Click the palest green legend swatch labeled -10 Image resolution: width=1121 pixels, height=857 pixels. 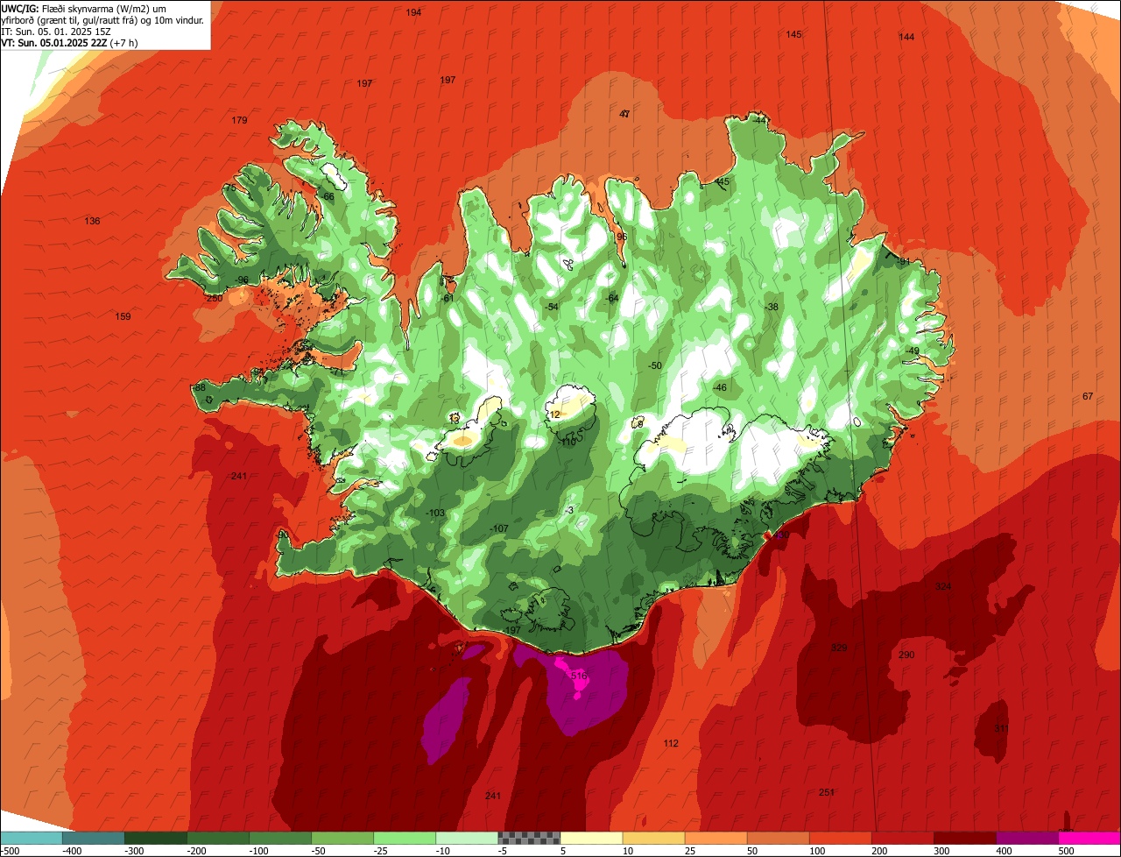pos(467,838)
